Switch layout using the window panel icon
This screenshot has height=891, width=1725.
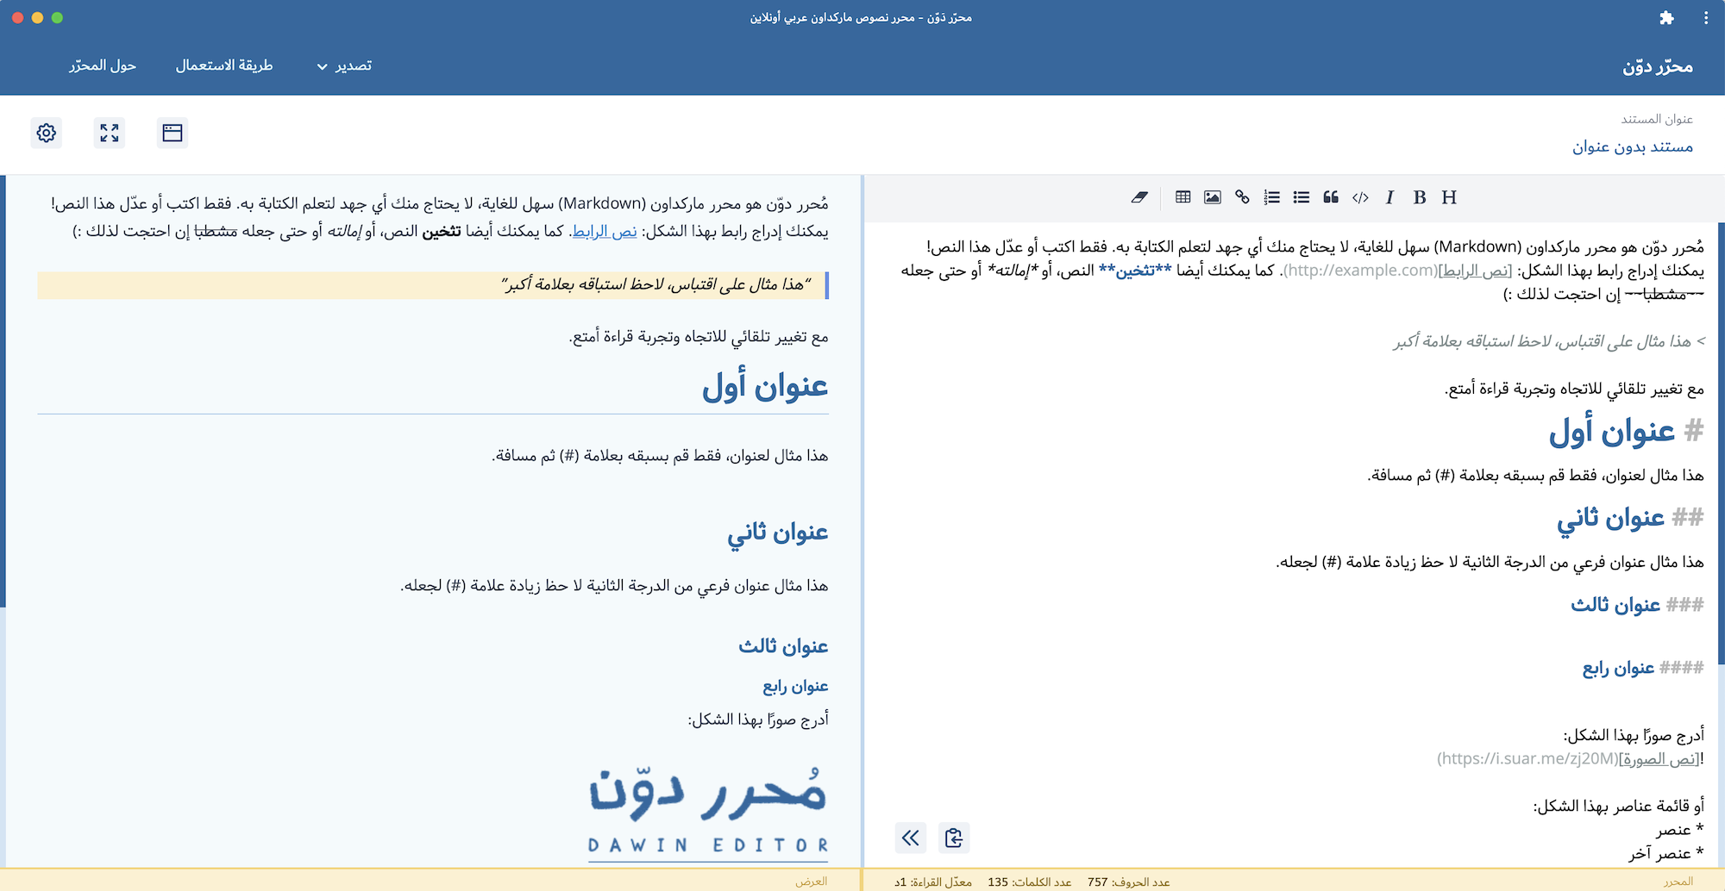point(172,133)
